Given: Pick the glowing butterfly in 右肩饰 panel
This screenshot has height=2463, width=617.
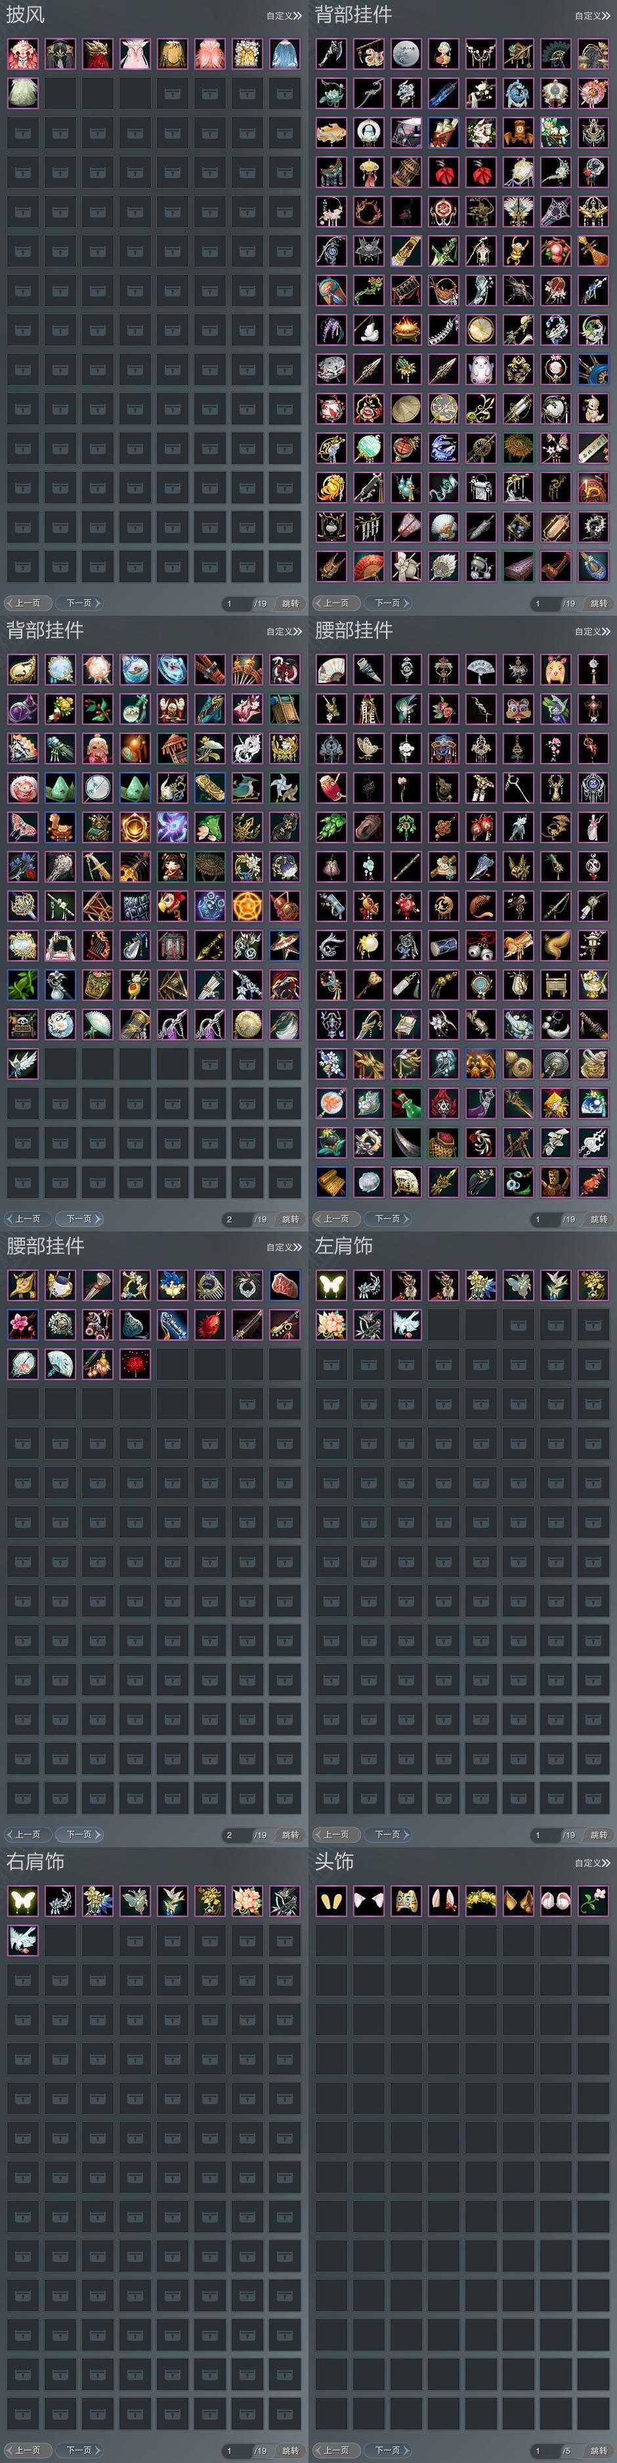Looking at the screenshot, I should point(23,1900).
